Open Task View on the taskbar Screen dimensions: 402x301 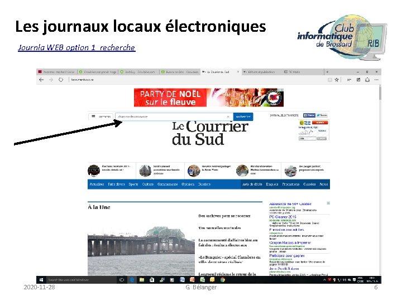pyautogui.click(x=122, y=280)
